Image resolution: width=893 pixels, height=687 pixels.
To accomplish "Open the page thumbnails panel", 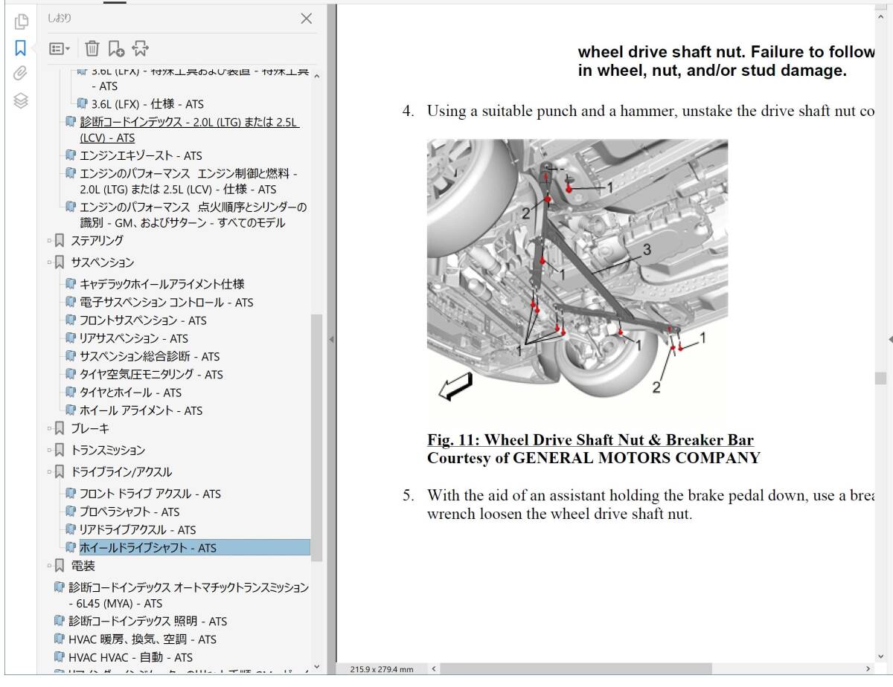I will [21, 21].
